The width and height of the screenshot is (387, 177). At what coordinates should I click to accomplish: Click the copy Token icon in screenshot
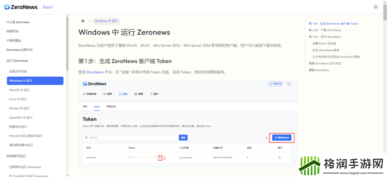160,157
